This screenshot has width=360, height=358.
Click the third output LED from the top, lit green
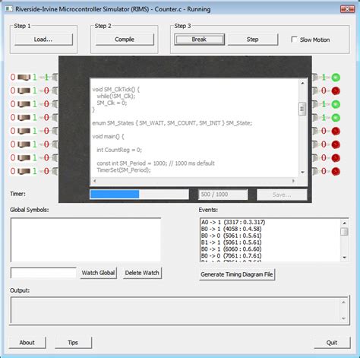click(336, 104)
